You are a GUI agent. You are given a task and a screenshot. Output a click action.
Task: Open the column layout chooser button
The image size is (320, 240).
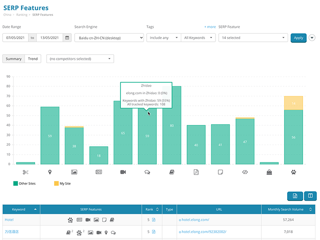pos(310,196)
